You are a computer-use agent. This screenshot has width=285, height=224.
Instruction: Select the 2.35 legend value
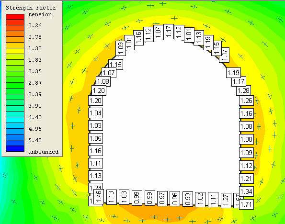[x=35, y=71]
